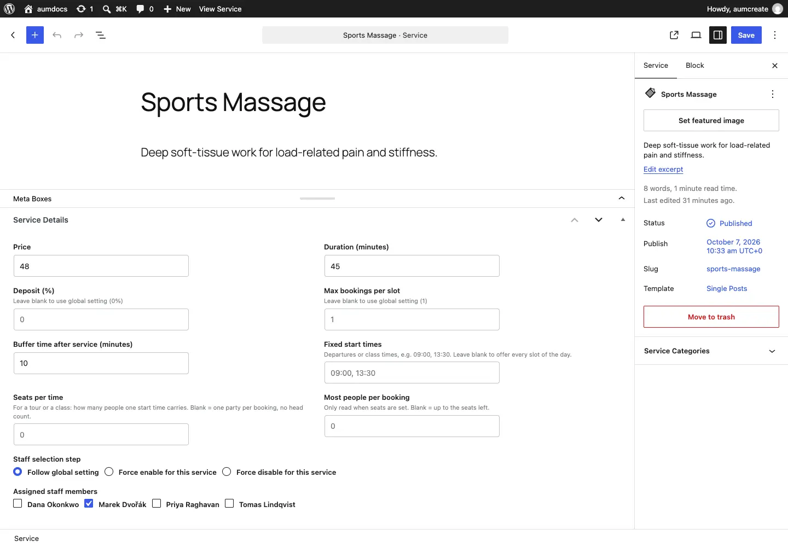The image size is (788, 547).
Task: Click Set featured image button
Action: (x=711, y=120)
